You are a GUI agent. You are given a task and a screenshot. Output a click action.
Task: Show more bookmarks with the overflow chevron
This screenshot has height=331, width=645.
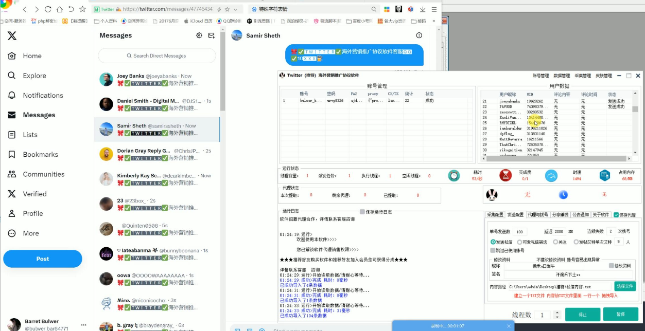[433, 21]
